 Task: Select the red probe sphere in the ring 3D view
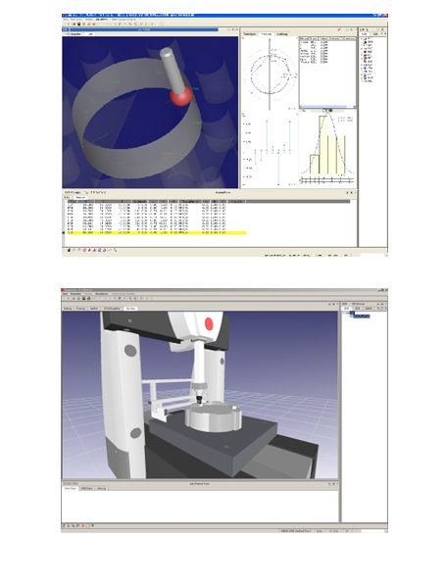[180, 96]
